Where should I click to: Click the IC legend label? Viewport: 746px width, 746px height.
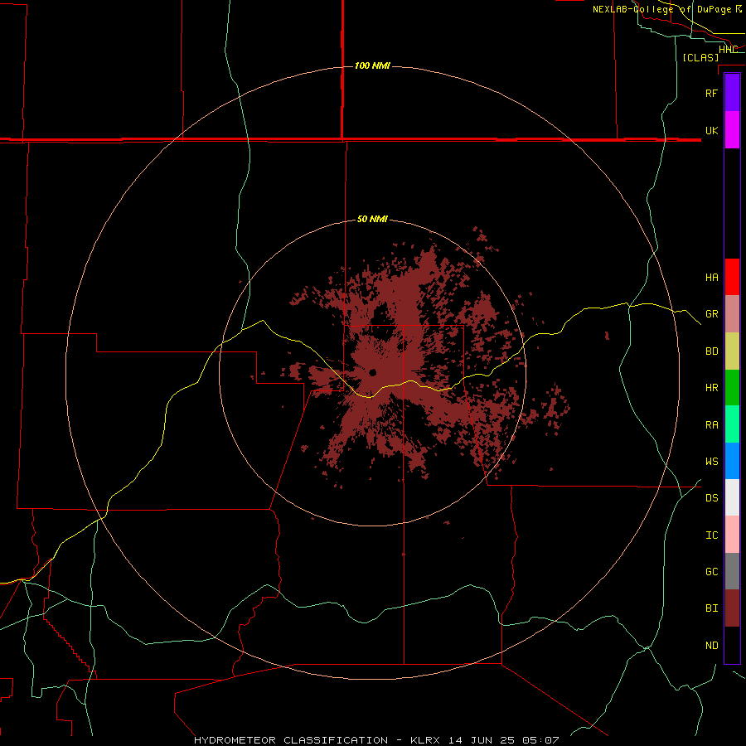click(711, 535)
